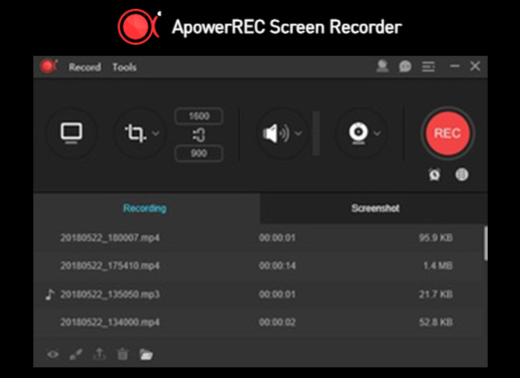Select file 20180522_180007.mp4
Viewport: 520px width, 378px height.
pos(258,238)
